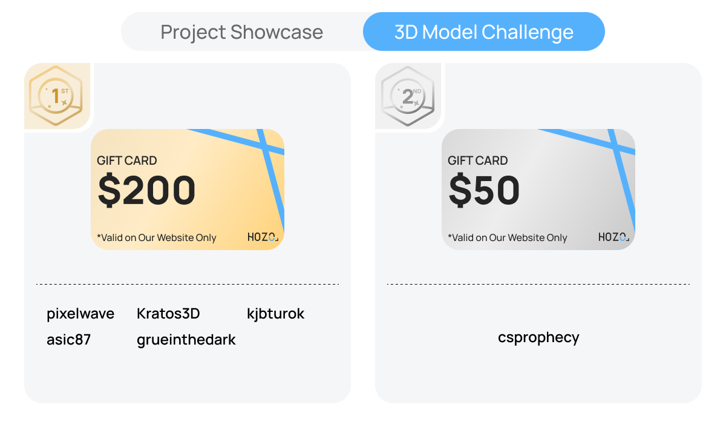
Task: Select the username kjbturok
Action: coord(275,314)
